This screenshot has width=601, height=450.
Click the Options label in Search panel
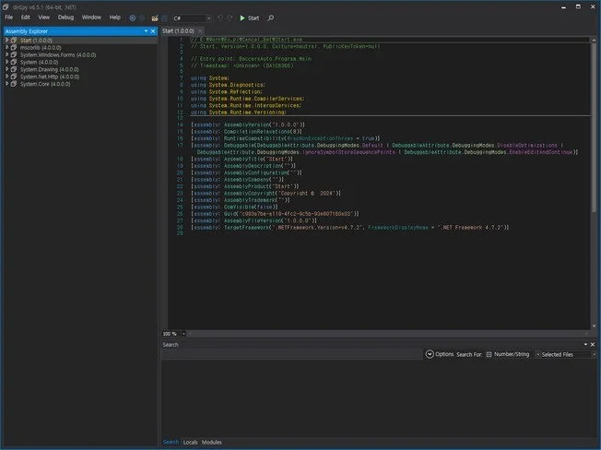[x=444, y=354]
